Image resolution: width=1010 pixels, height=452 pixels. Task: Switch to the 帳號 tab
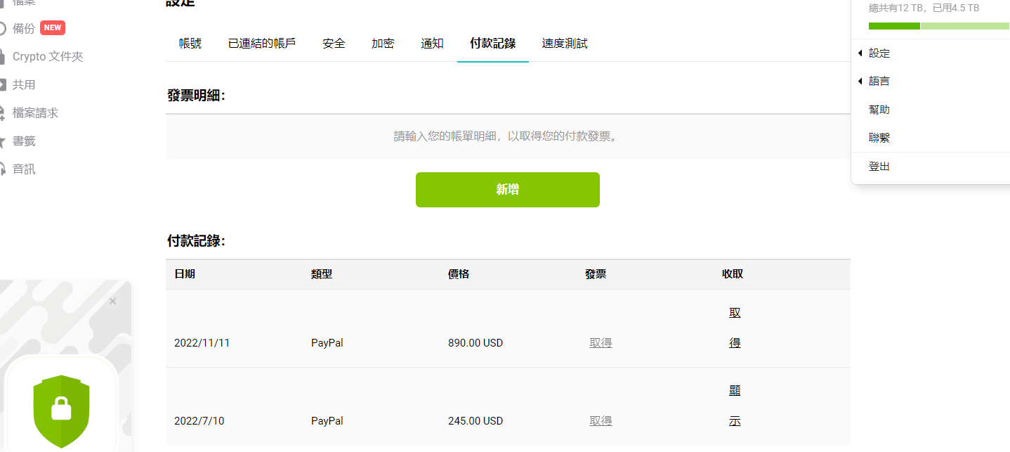click(x=190, y=44)
